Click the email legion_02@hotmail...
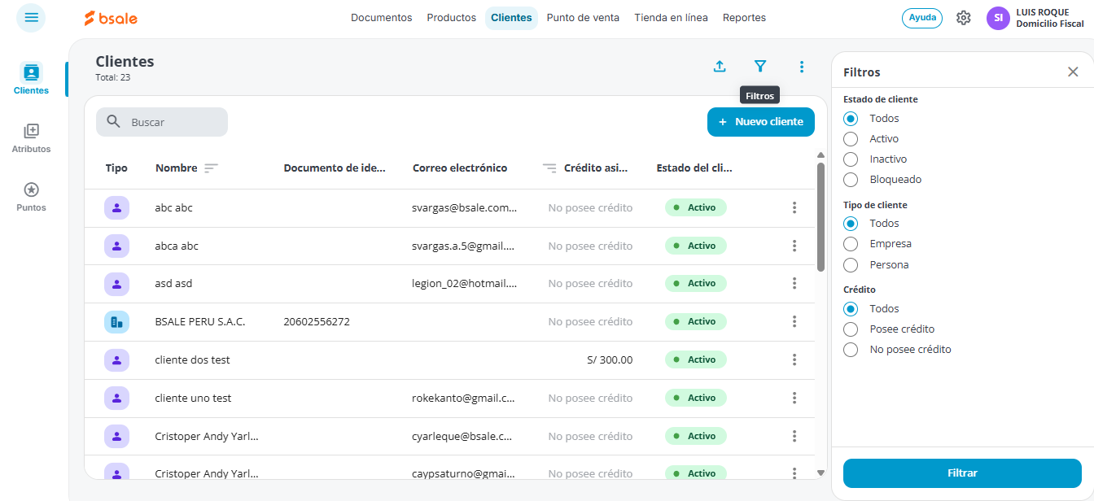This screenshot has width=1094, height=501. [x=465, y=284]
